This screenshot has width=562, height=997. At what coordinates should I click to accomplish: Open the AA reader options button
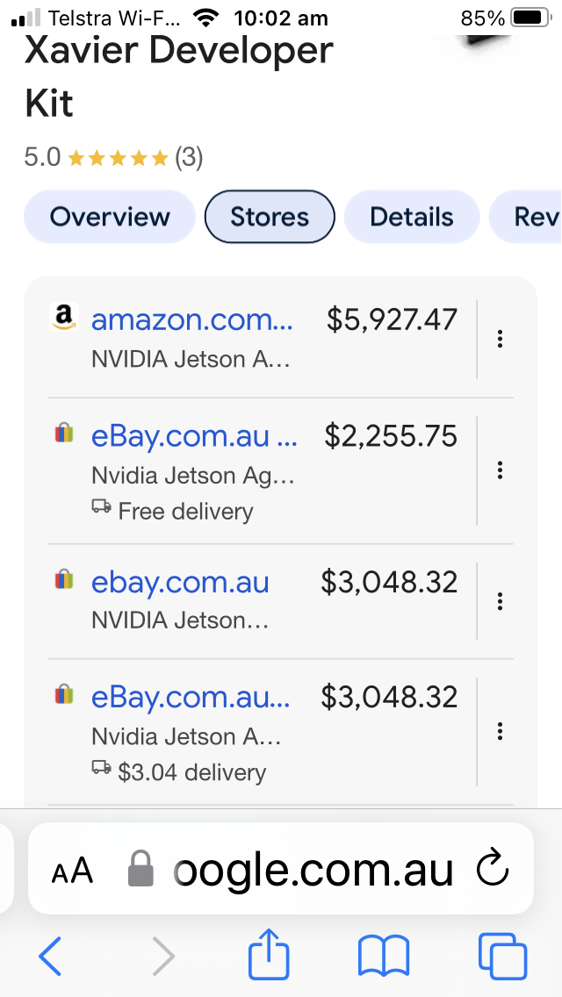pos(73,871)
